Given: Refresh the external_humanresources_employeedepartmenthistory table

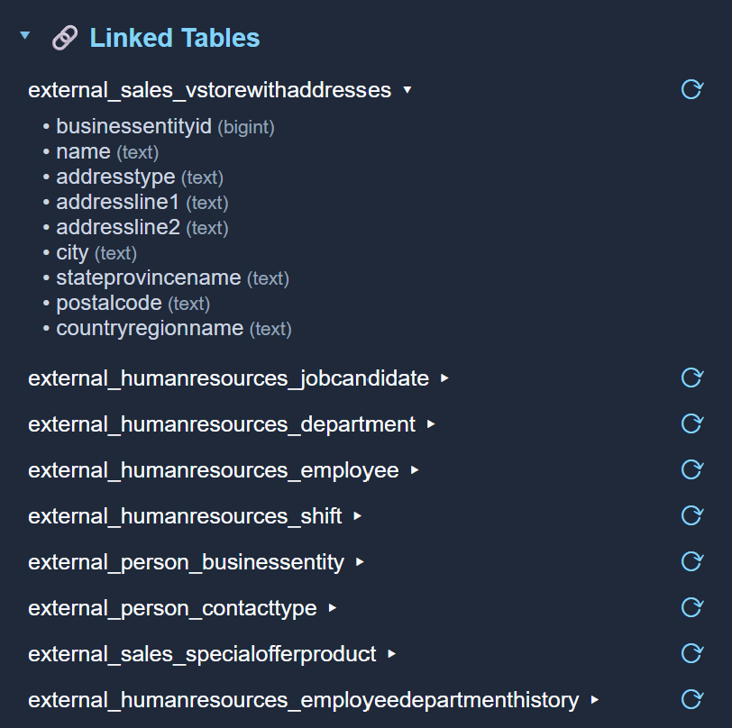Looking at the screenshot, I should (691, 700).
